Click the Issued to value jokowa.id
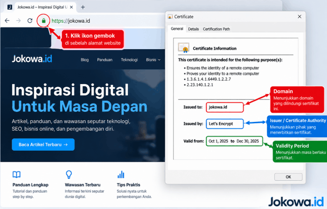Viewport: 327px width, 209px height. [x=225, y=107]
